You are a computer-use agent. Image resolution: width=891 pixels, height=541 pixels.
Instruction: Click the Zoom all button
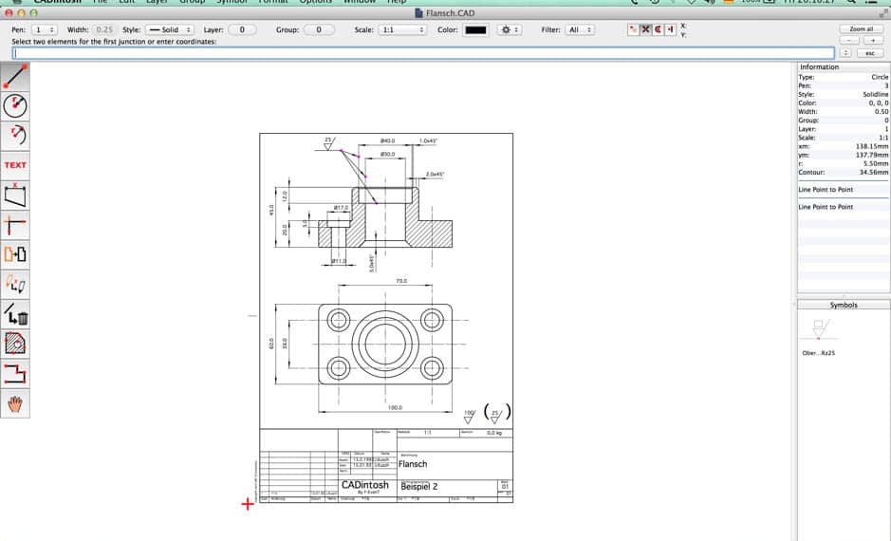(861, 29)
